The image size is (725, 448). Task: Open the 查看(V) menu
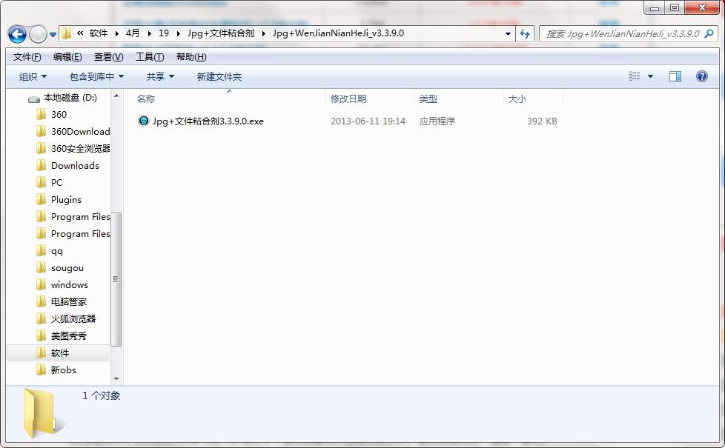109,57
